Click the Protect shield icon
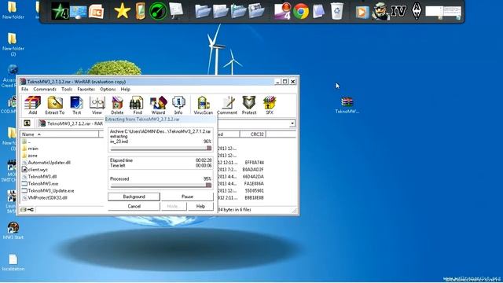 click(x=249, y=105)
